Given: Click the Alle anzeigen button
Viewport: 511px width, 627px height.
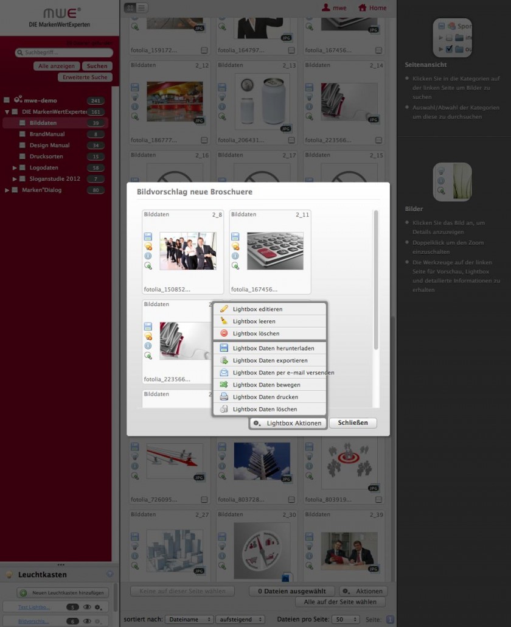Looking at the screenshot, I should click(57, 66).
